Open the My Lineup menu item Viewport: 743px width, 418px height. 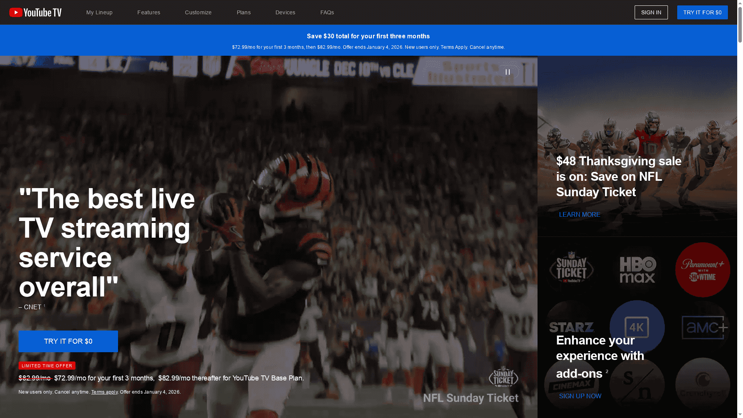pyautogui.click(x=99, y=12)
